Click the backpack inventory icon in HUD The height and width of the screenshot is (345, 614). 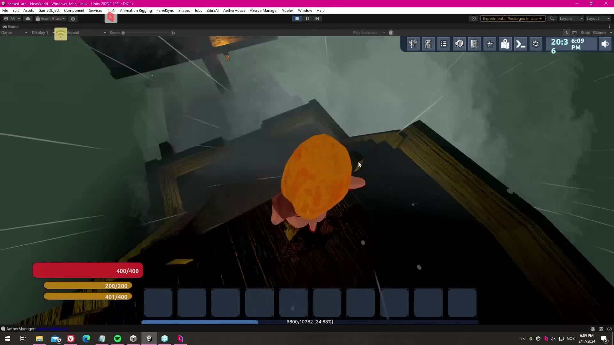[x=428, y=44]
